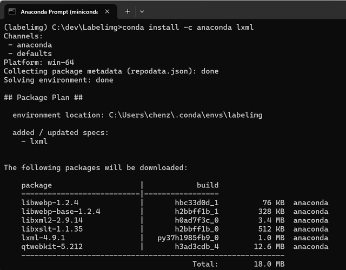Click the libxslt-1.1.35 package name

52,229
